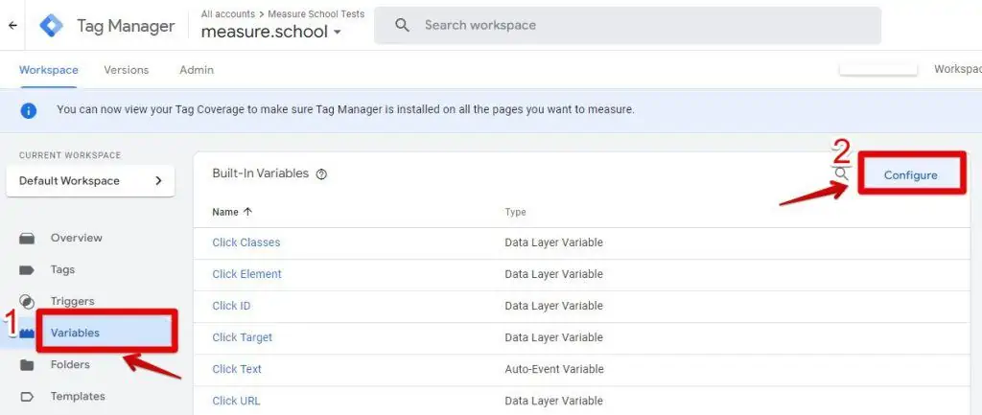The height and width of the screenshot is (415, 982).
Task: Click the Configure button
Action: (911, 175)
